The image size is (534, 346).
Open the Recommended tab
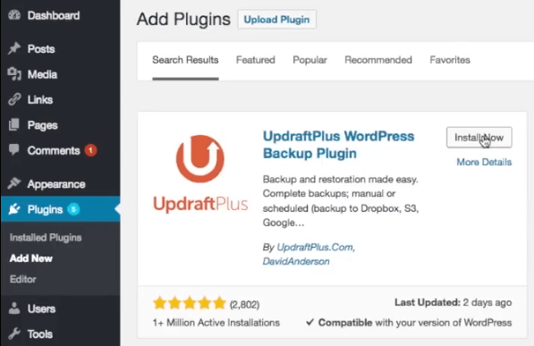click(378, 60)
